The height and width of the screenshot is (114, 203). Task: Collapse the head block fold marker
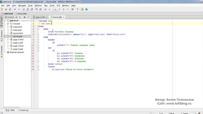tap(38, 29)
